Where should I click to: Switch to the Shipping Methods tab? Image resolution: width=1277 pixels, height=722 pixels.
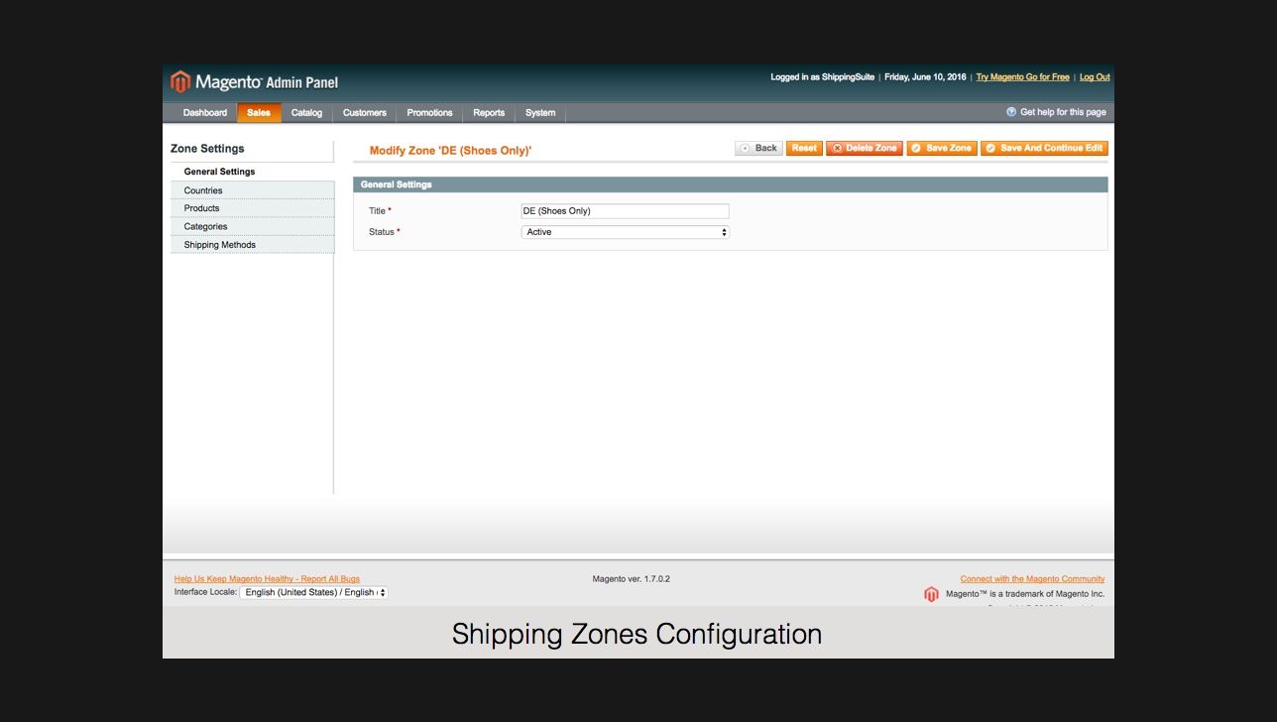(x=219, y=245)
